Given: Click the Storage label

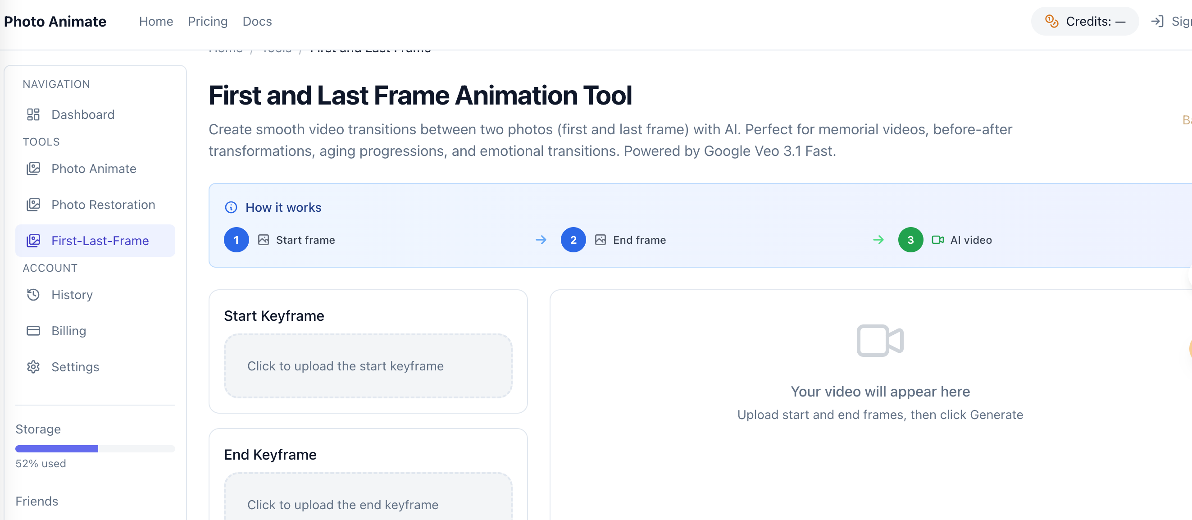Looking at the screenshot, I should 38,429.
